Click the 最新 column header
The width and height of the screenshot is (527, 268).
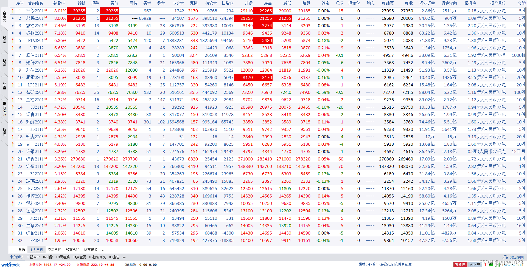[81, 3]
